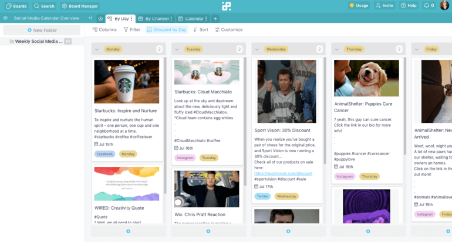This screenshot has width=452, height=242.
Task: Click the Jul 16th date
Action: (184, 148)
